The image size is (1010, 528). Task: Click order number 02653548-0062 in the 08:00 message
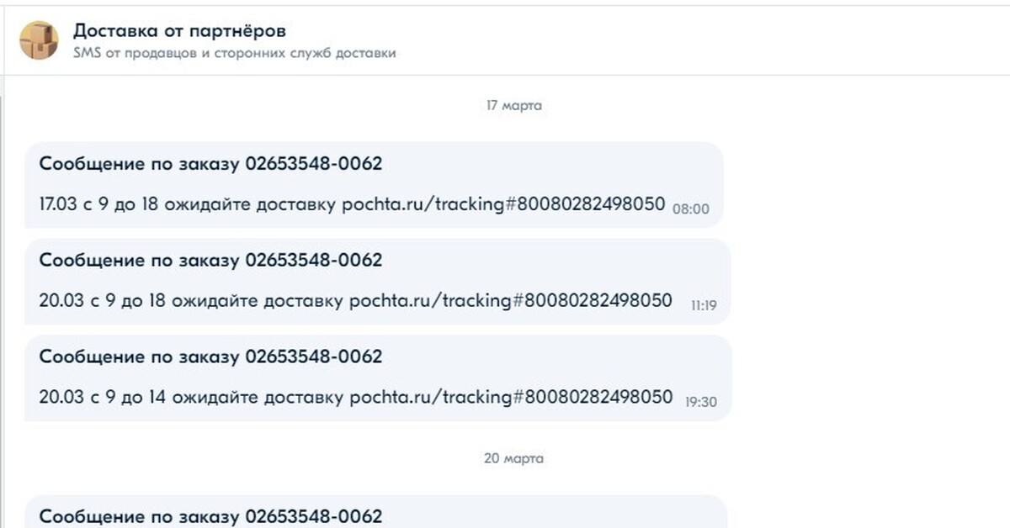coord(314,164)
